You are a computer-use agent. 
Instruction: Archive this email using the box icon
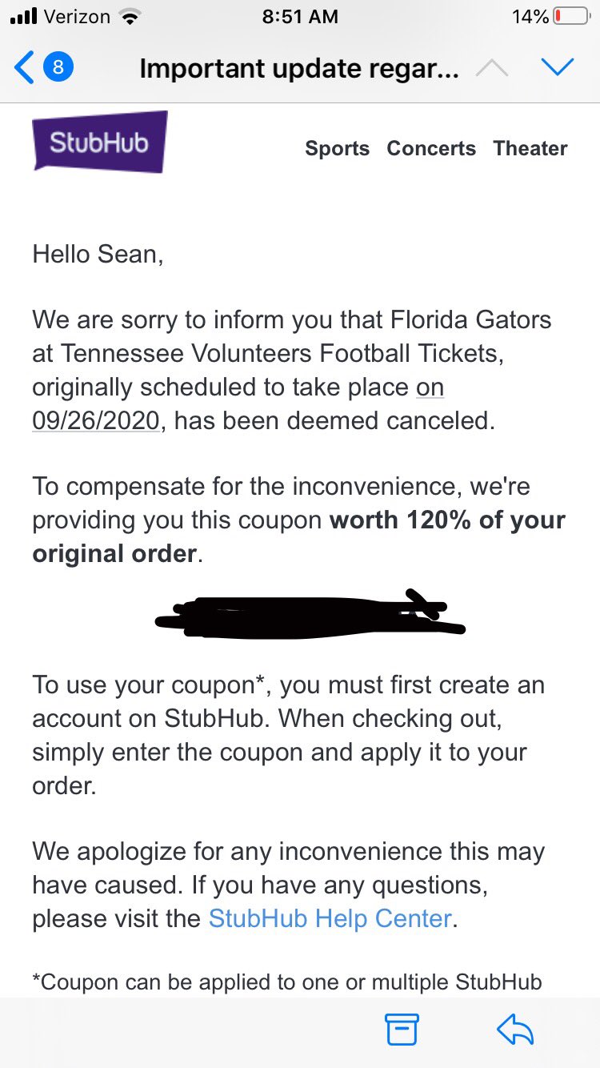pos(402,1030)
